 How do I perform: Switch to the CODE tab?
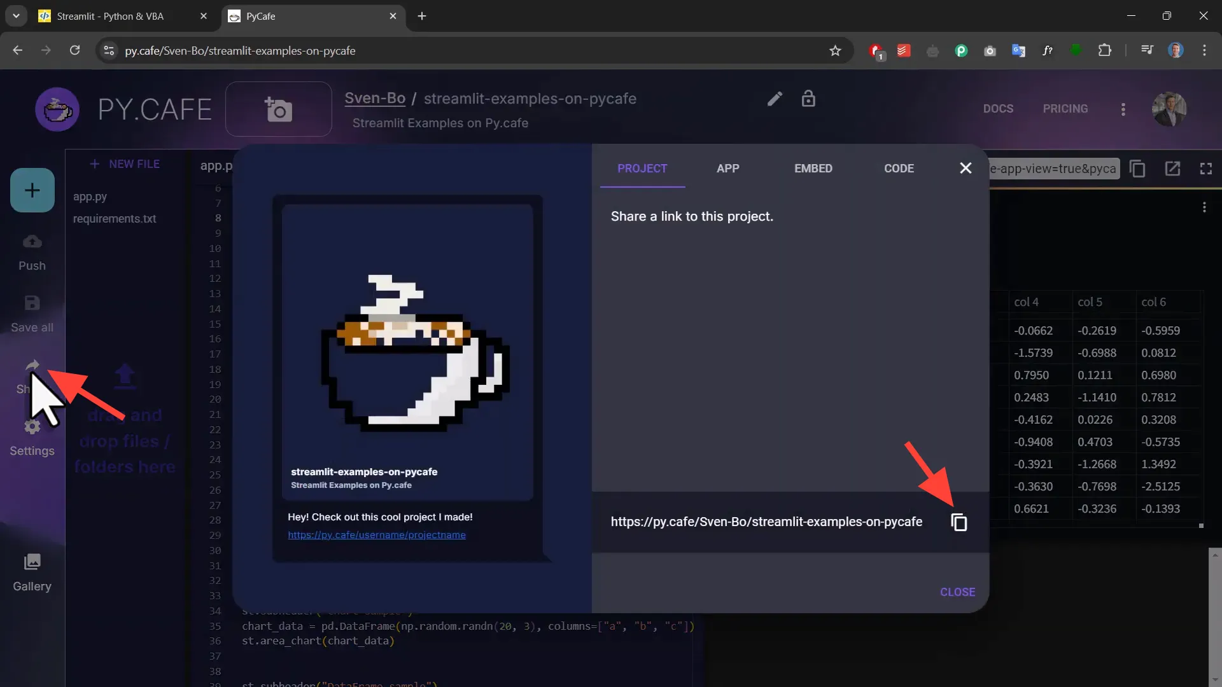[x=899, y=168]
